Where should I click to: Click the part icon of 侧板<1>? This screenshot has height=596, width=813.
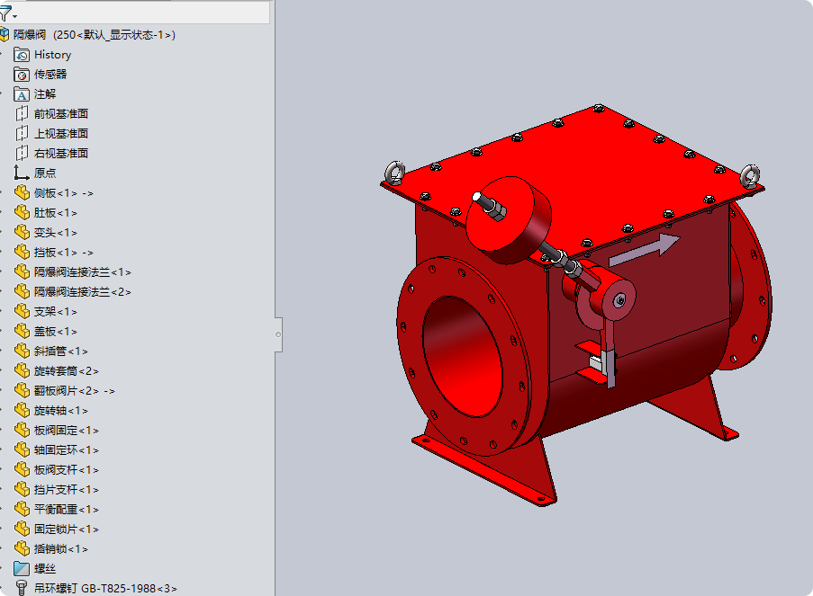click(22, 192)
